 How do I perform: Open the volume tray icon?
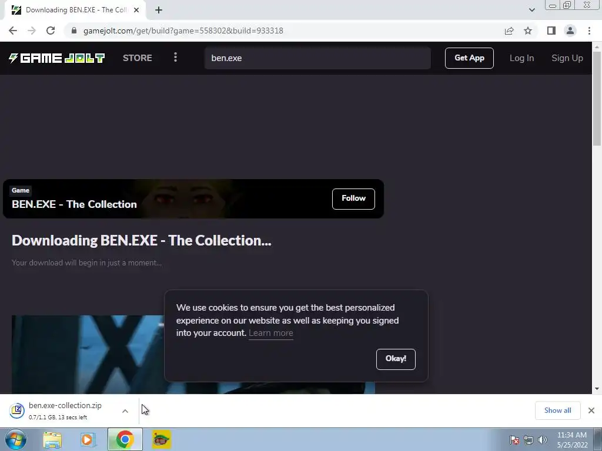point(543,440)
